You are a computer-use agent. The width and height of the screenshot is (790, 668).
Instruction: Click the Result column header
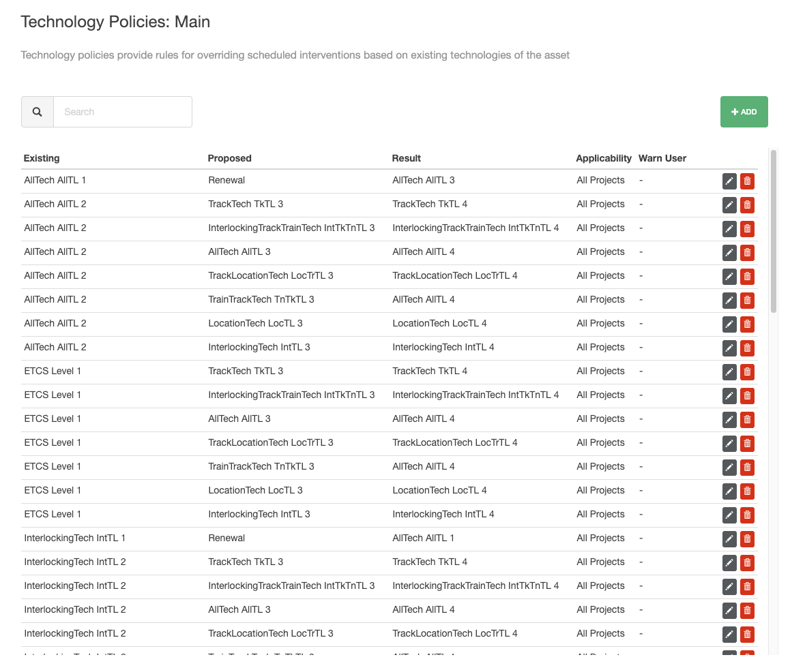point(406,158)
